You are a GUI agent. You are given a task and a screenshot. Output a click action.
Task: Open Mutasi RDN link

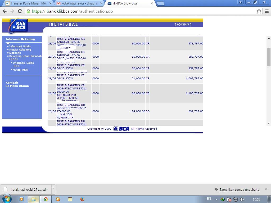pos(20,70)
